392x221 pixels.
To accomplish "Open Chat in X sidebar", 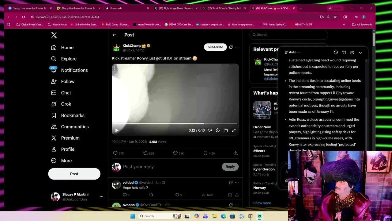I will tap(61, 93).
